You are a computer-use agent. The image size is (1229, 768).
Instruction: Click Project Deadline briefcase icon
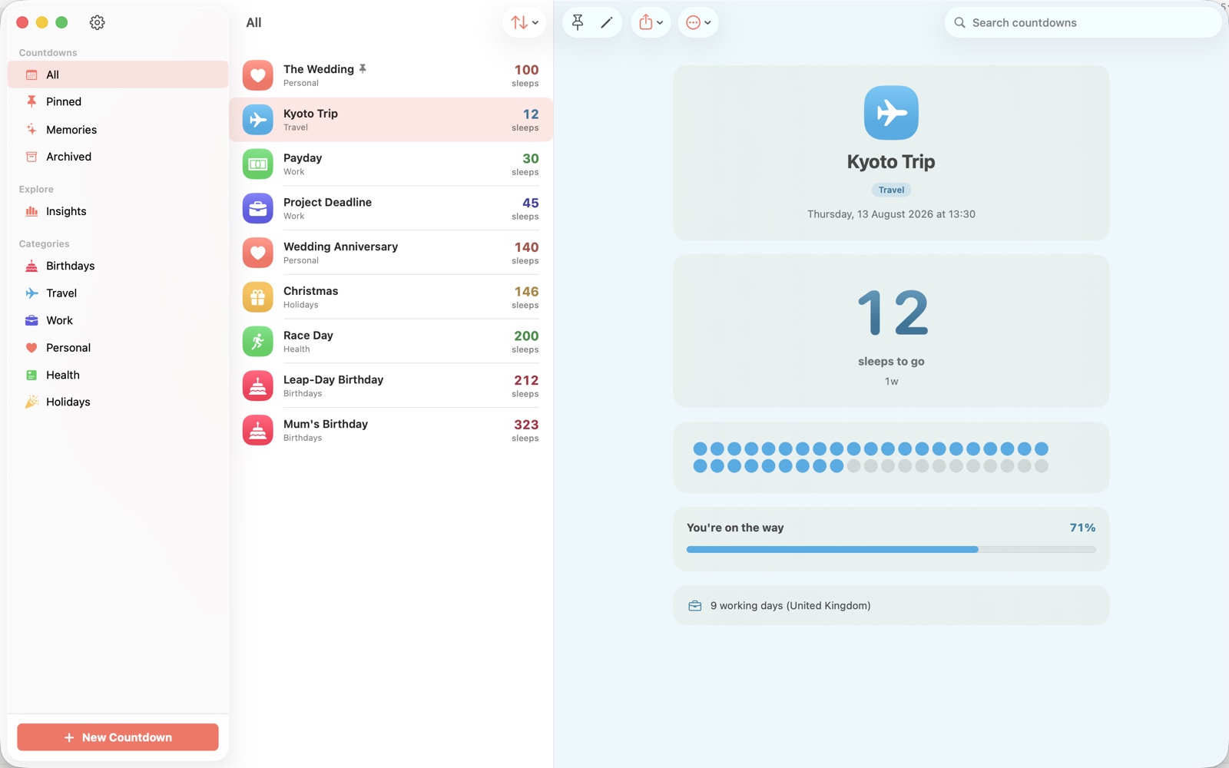pyautogui.click(x=258, y=208)
